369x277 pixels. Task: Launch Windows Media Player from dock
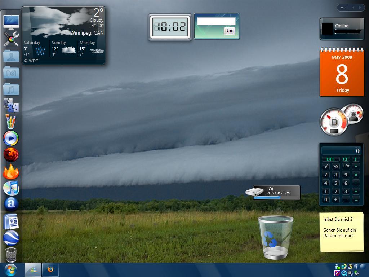pyautogui.click(x=11, y=138)
